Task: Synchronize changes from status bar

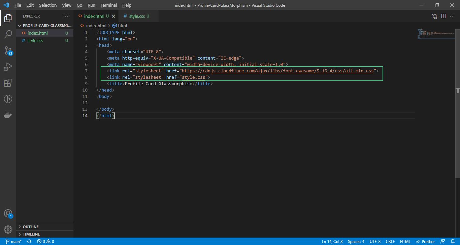Action: pyautogui.click(x=29, y=241)
